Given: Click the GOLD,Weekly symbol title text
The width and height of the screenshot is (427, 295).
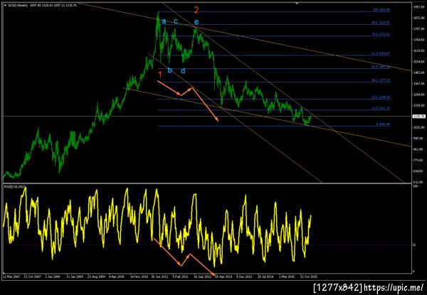Looking at the screenshot, I should click(18, 5).
